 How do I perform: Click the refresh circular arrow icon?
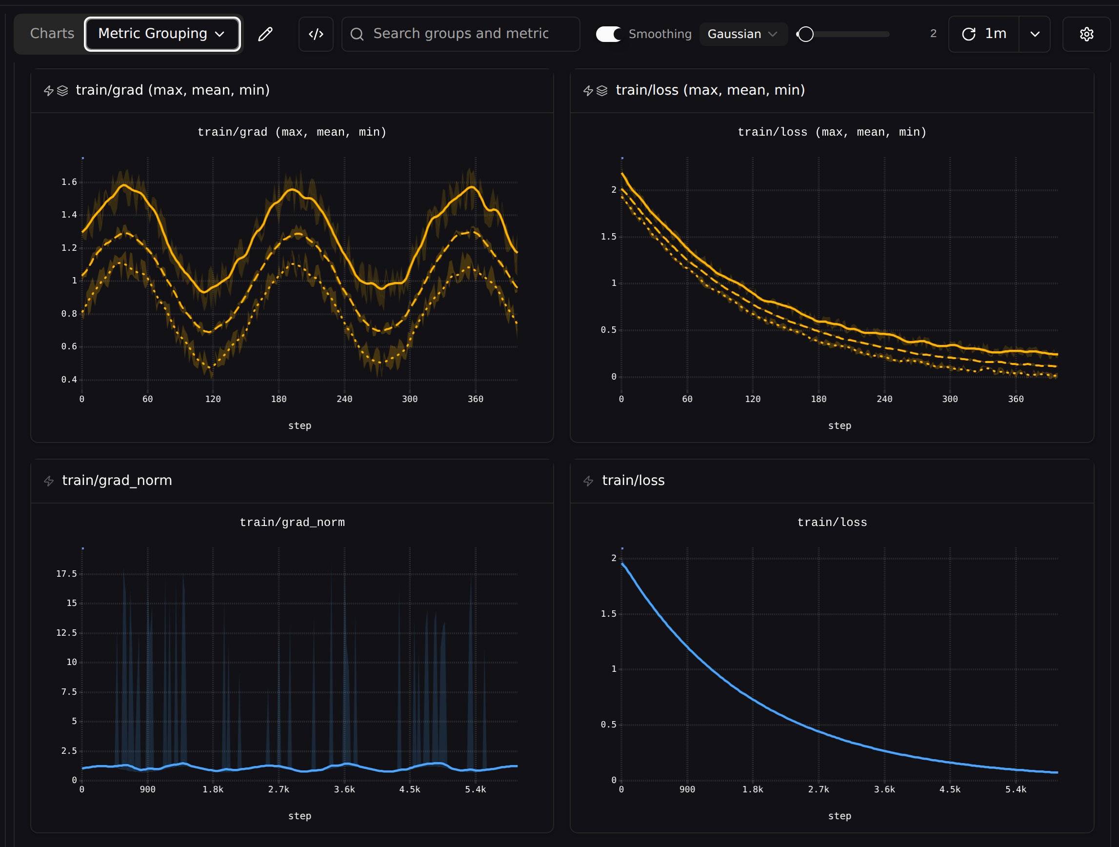[968, 34]
